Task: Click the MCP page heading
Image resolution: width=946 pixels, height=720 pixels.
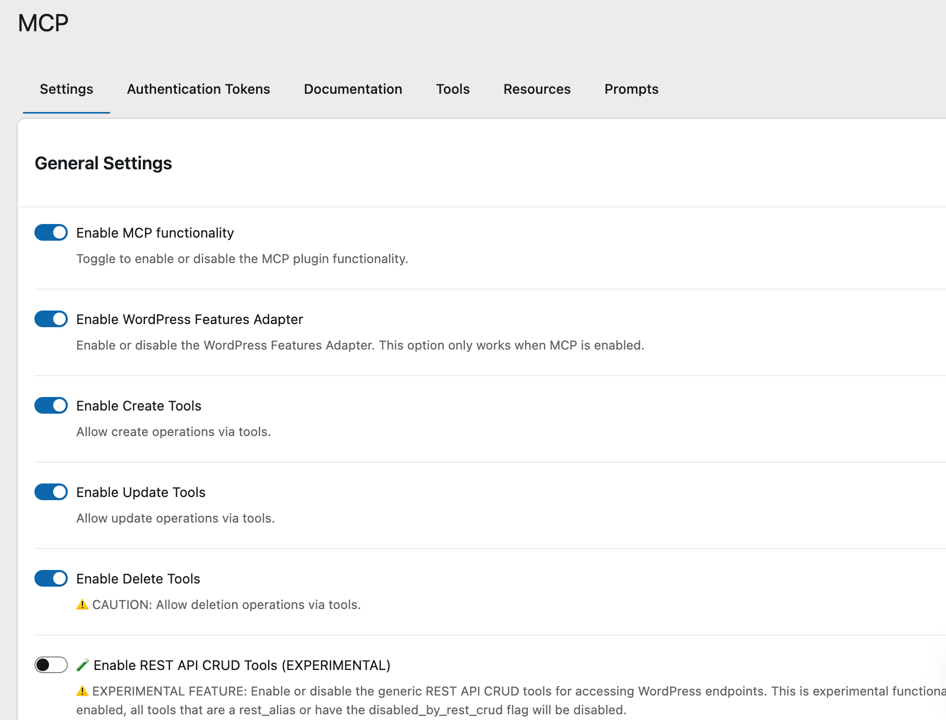Action: [43, 22]
